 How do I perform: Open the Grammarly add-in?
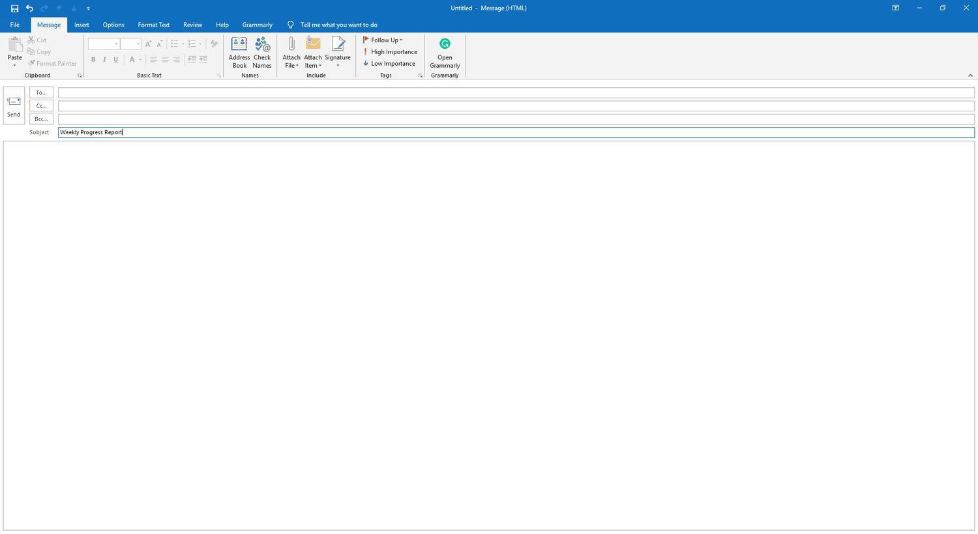(445, 52)
